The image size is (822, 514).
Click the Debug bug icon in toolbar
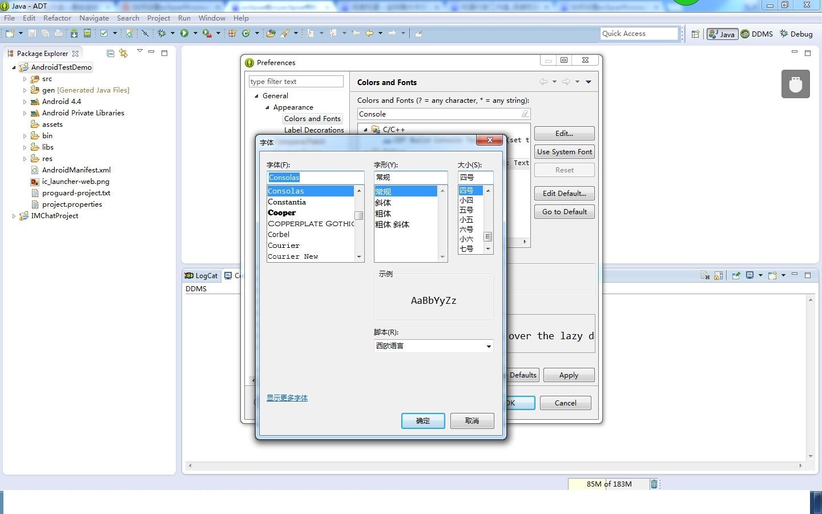click(x=162, y=34)
